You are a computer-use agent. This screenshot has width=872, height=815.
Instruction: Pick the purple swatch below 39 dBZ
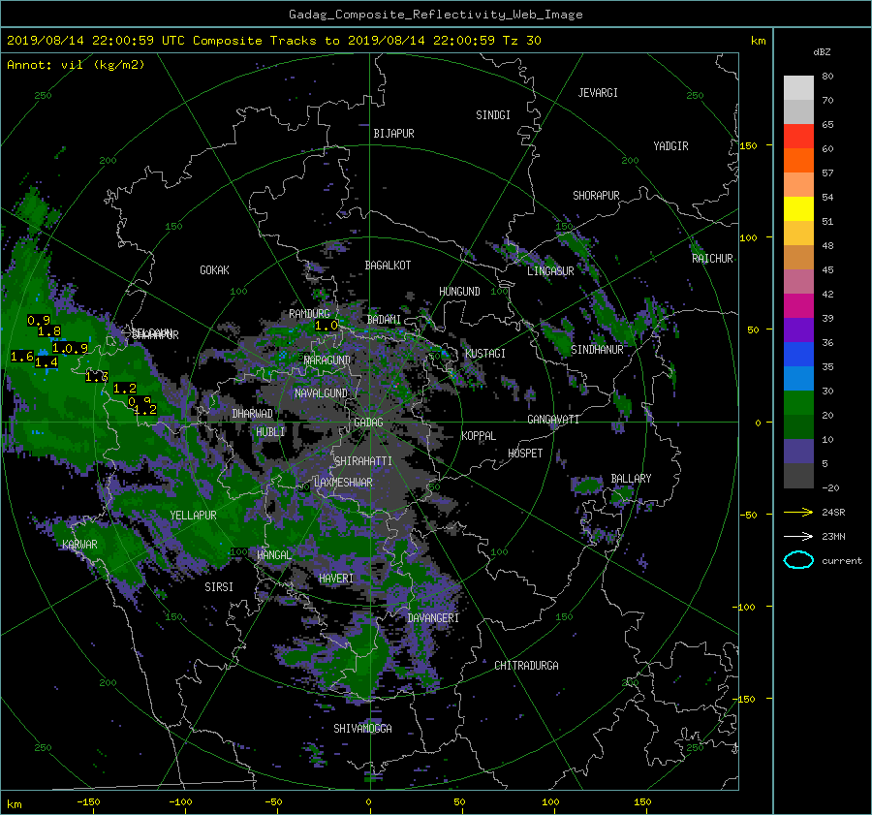tap(798, 330)
